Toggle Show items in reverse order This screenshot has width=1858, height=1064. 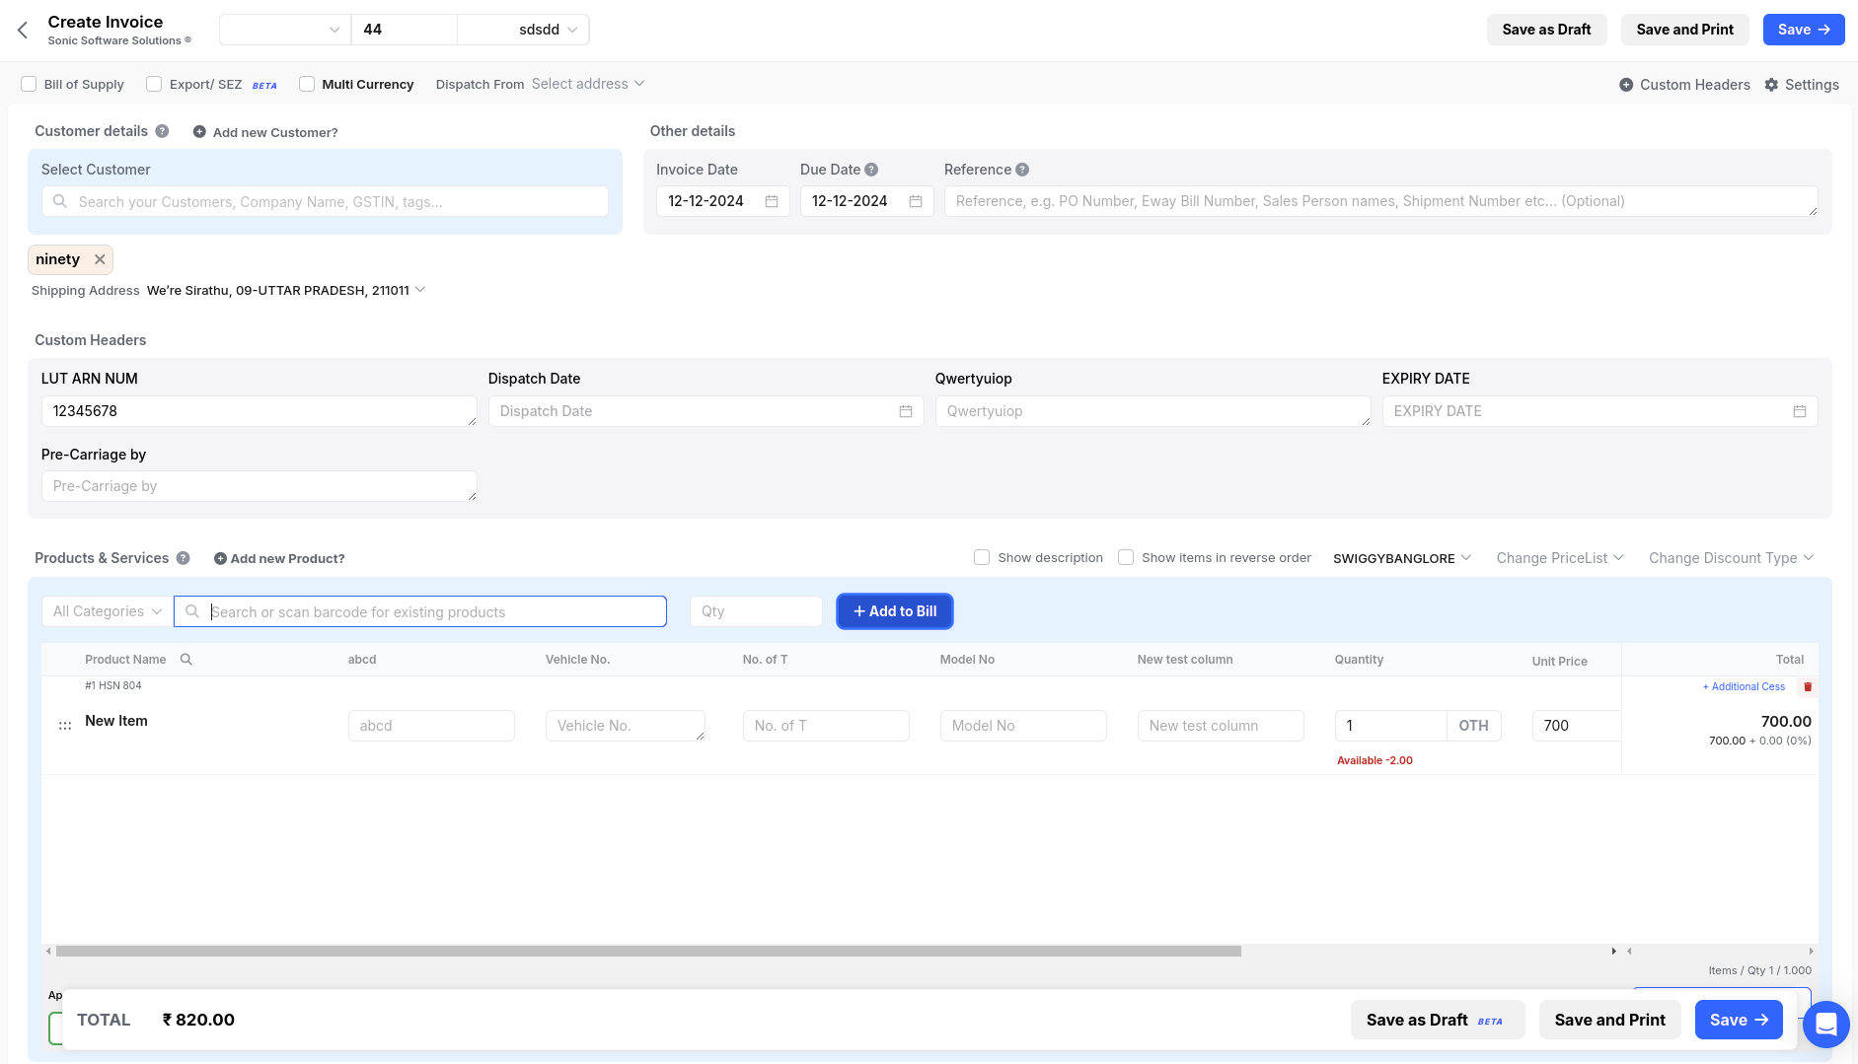(1126, 557)
